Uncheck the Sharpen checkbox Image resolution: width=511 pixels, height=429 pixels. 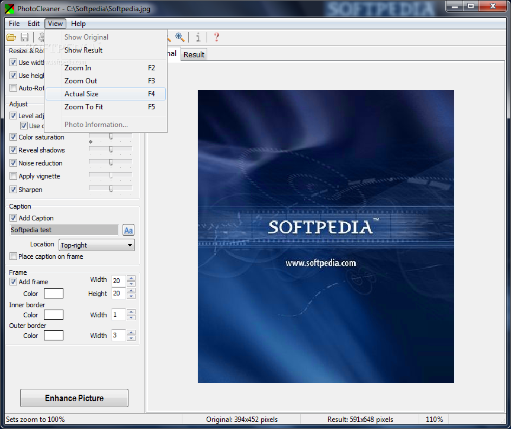14,189
